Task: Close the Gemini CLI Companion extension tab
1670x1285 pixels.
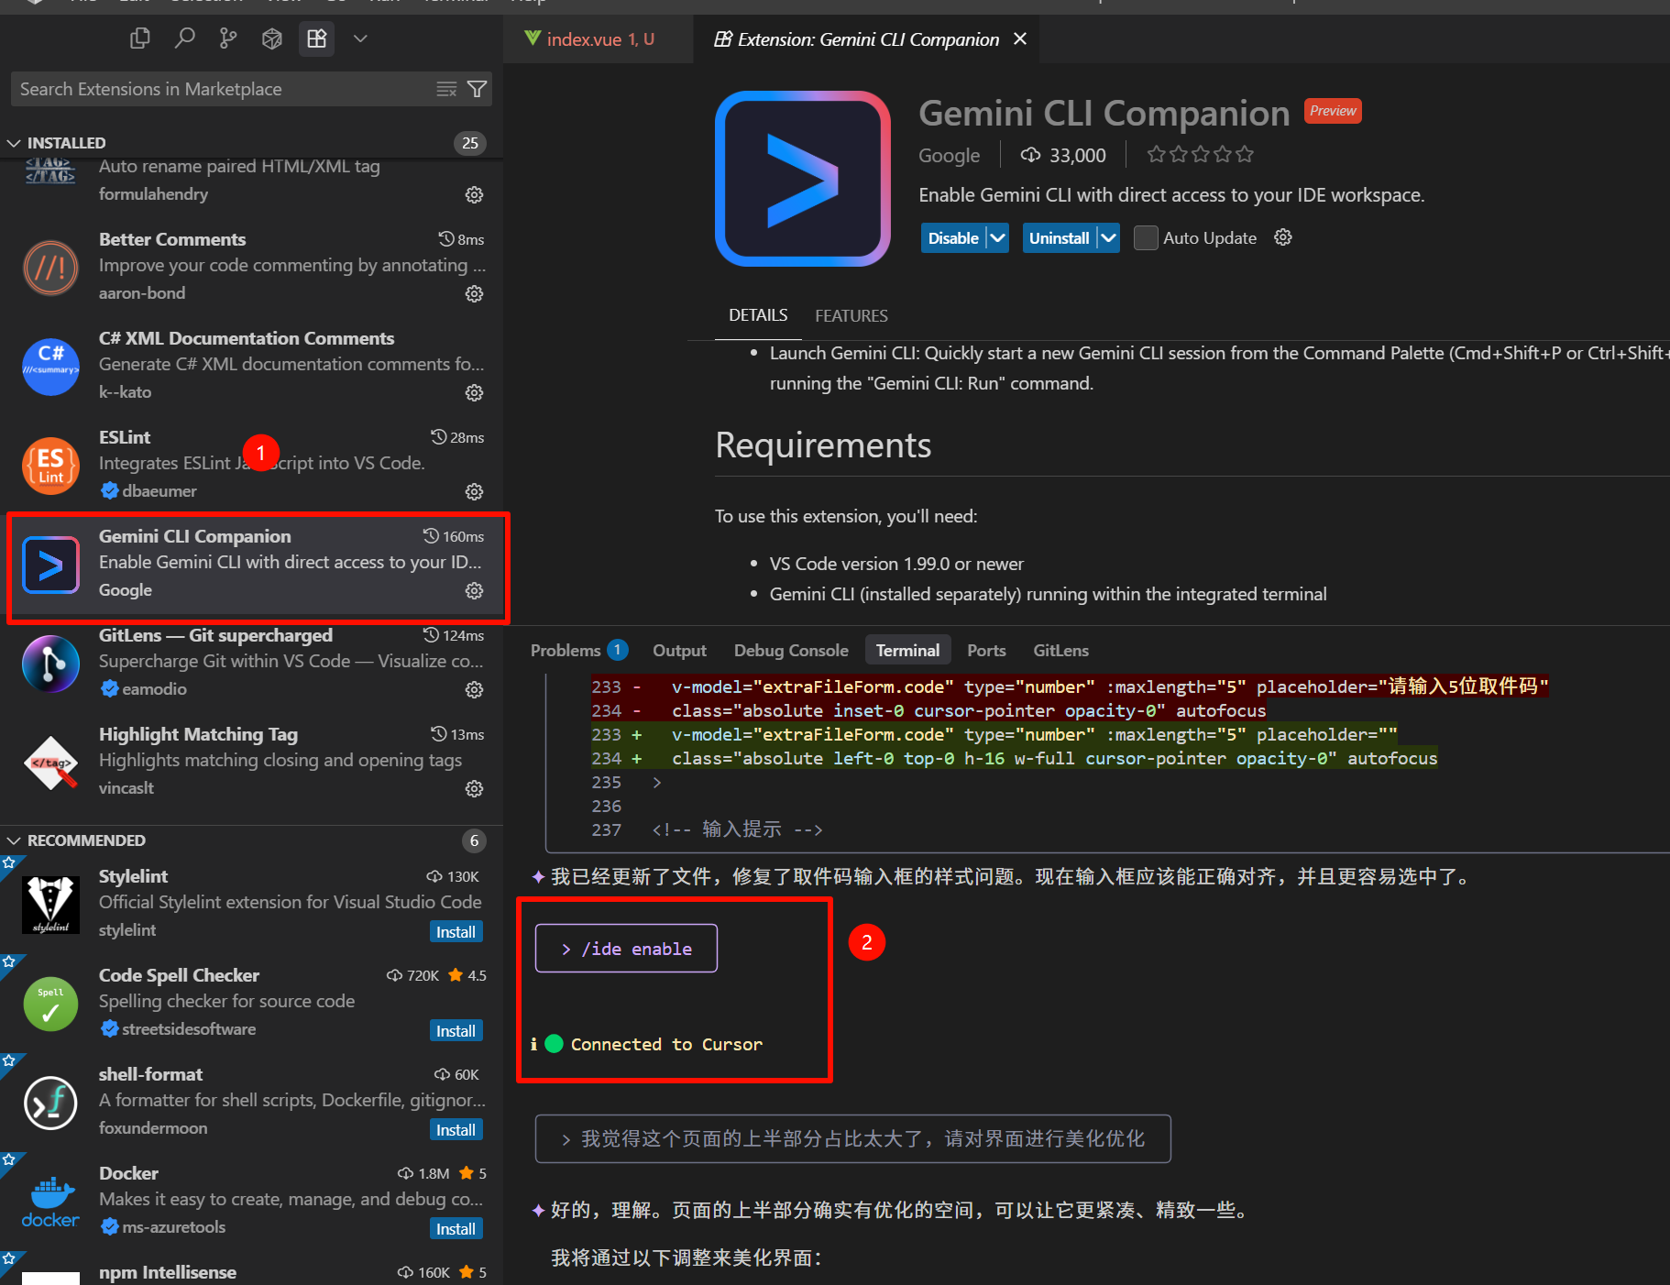Action: (x=1020, y=38)
